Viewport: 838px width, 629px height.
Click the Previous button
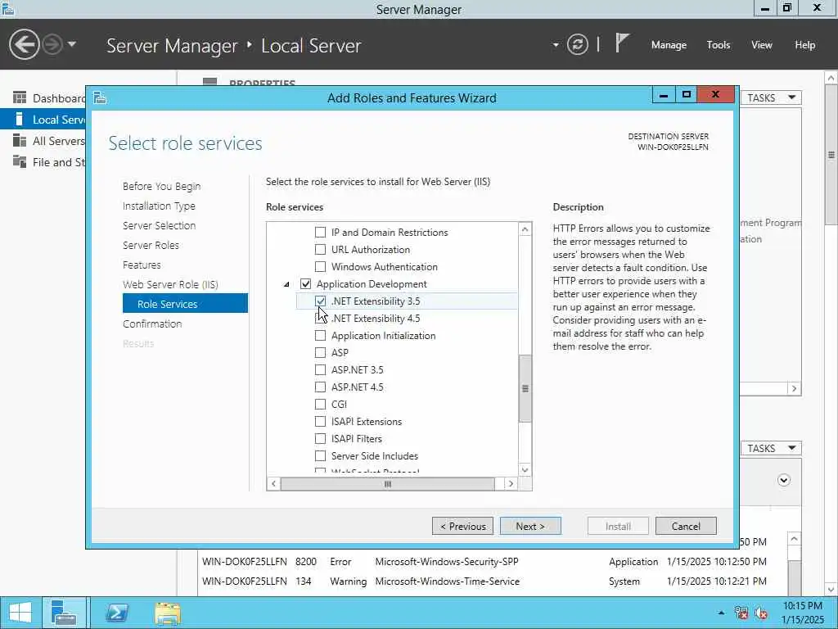[x=463, y=526]
